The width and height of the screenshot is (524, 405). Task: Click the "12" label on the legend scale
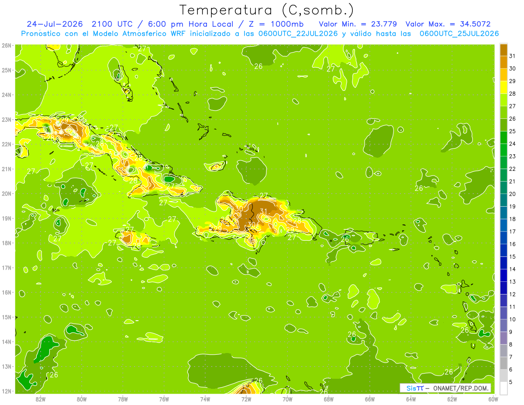click(x=513, y=294)
